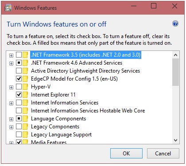The height and width of the screenshot is (166, 186).
Task: Expand the .NET Framework 4.6 Advanced Services node
Action: 11,63
